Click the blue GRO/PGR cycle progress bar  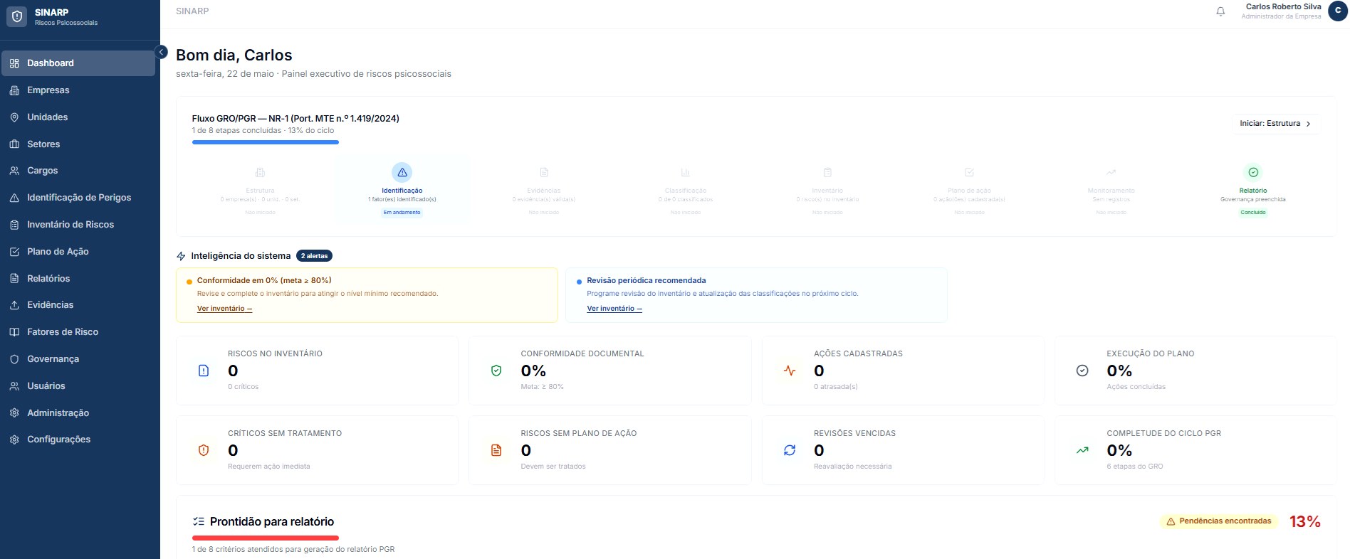[266, 142]
